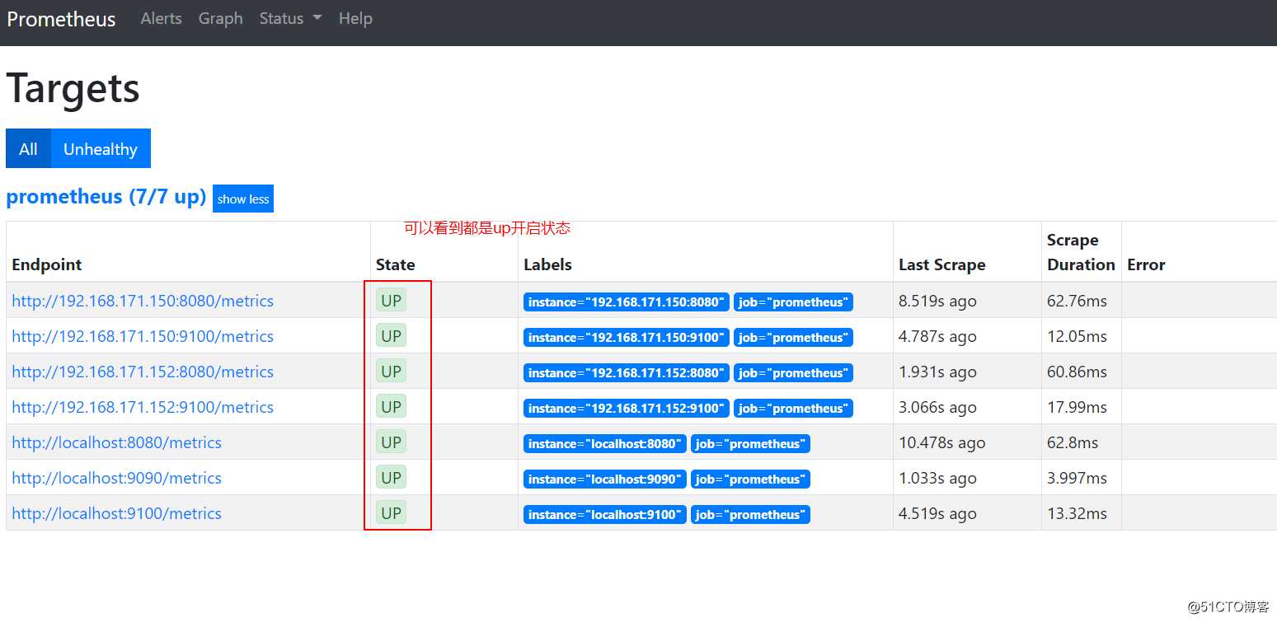Click job="prometheus" badge in 192.168.171.152:8080 row

[x=793, y=373]
